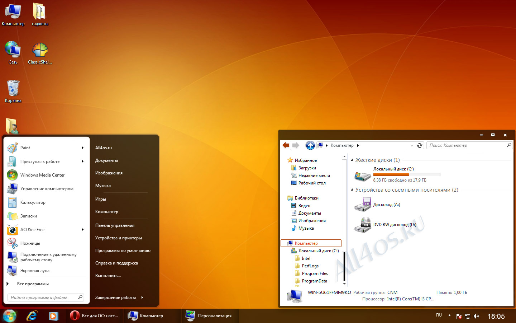
Task: Open Устройства и принтеры
Action: tap(119, 238)
